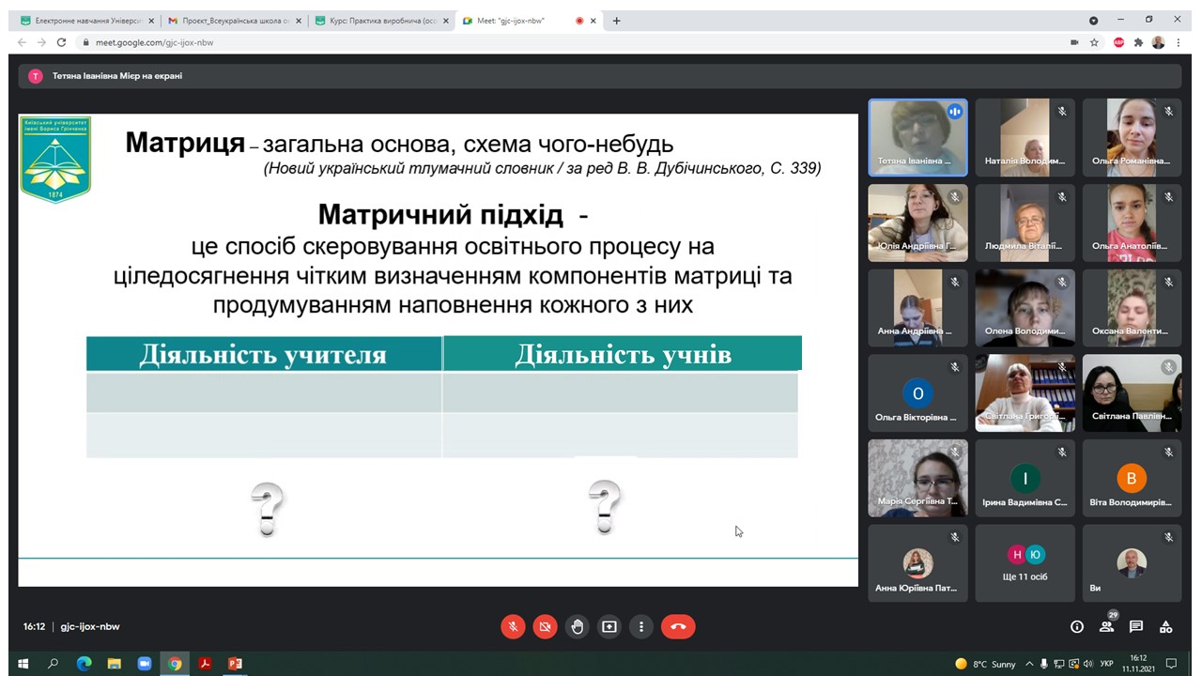This screenshot has height=676, width=1202.
Task: Open the Chrome browser menu
Action: coord(1179,42)
